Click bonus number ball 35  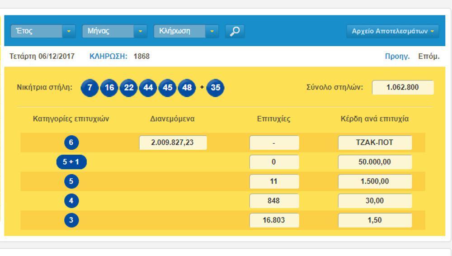[215, 87]
